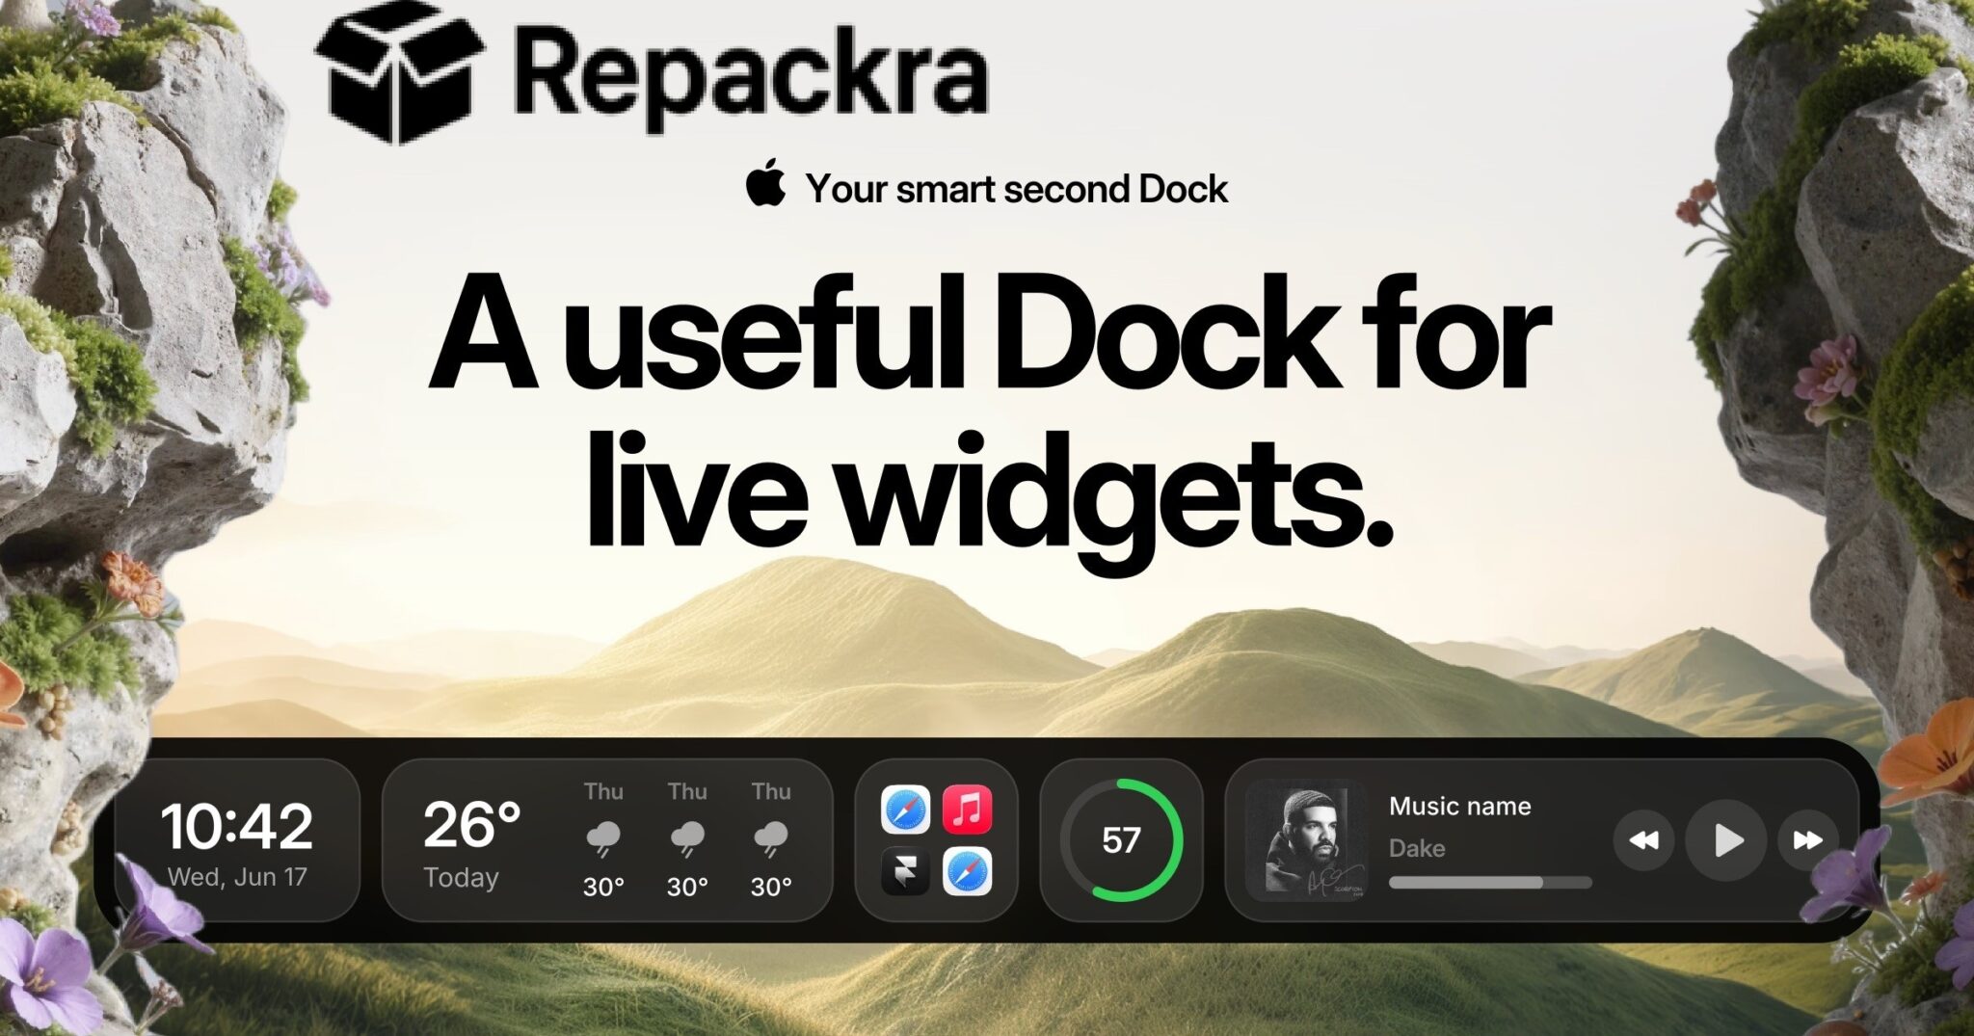Open the Framer app icon
The height and width of the screenshot is (1036, 1974).
click(x=905, y=871)
